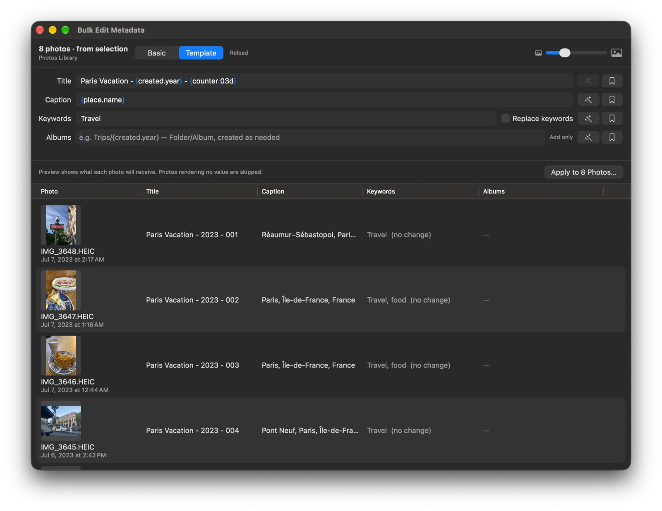Screen dimensions: 662x511
Task: Switch to the Basic tab
Action: [x=157, y=53]
